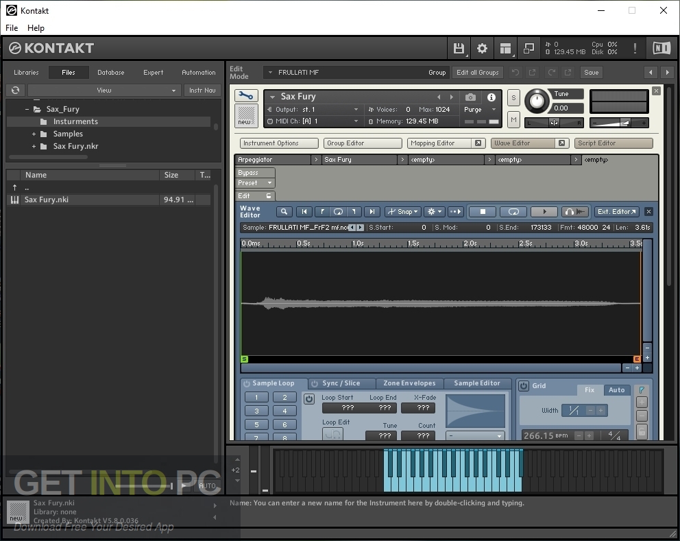
Task: Toggle loop playback button beside stop
Action: tap(513, 212)
